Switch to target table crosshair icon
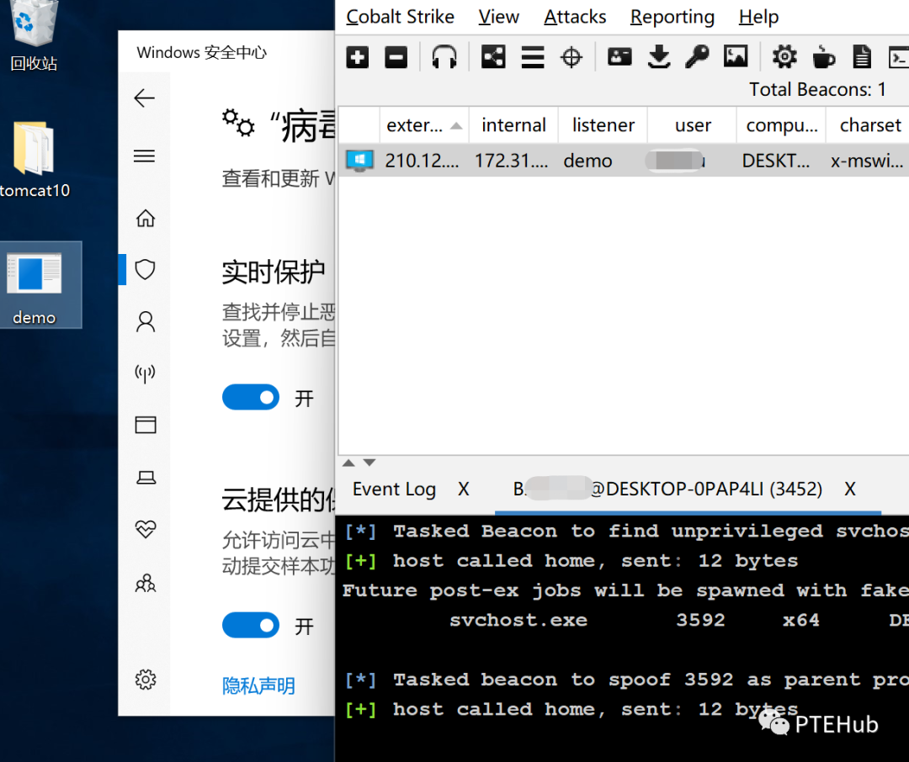Image resolution: width=909 pixels, height=762 pixels. pyautogui.click(x=571, y=57)
